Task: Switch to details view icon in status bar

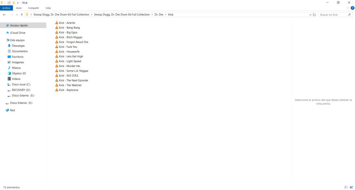Action: (x=347, y=187)
